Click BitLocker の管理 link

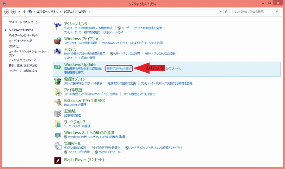coord(75,105)
